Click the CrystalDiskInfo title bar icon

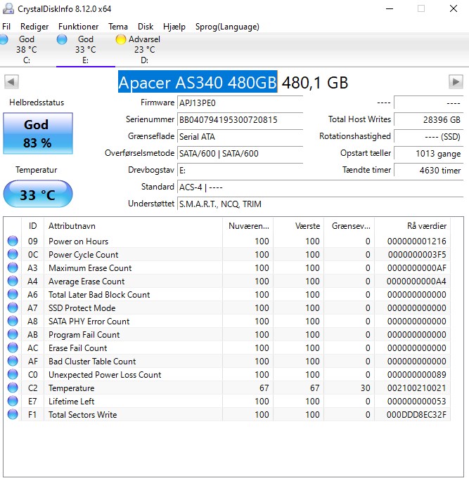tap(8, 8)
